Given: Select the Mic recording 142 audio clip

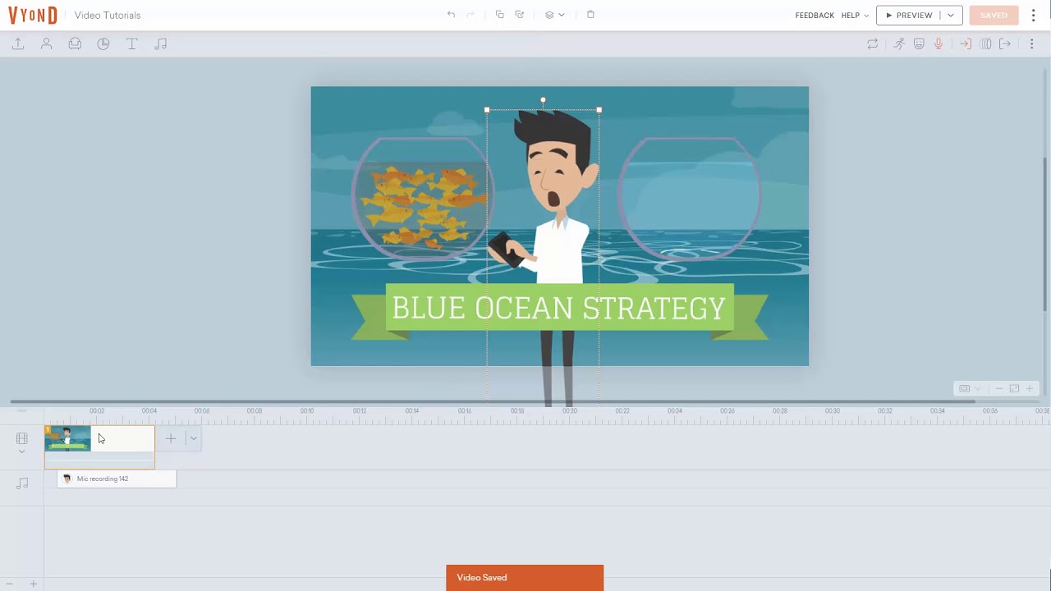Looking at the screenshot, I should pyautogui.click(x=117, y=479).
